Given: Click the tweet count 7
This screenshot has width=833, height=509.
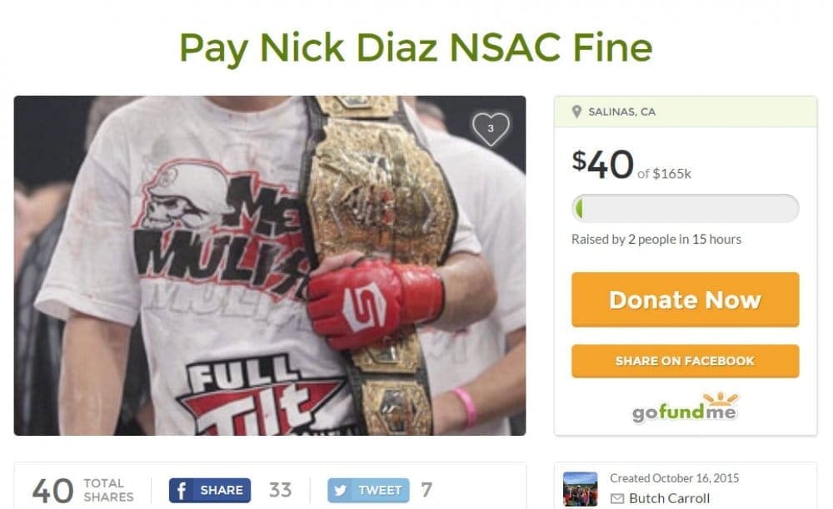Looking at the screenshot, I should click(x=426, y=490).
